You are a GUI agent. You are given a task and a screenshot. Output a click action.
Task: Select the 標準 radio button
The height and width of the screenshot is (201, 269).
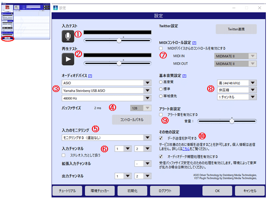[x=161, y=89]
